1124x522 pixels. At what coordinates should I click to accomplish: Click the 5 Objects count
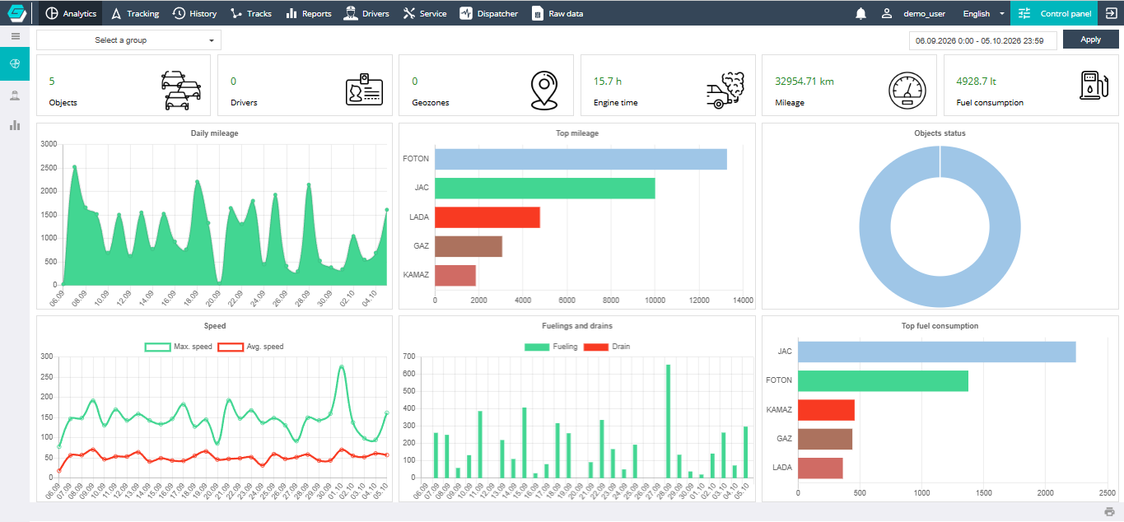pos(52,81)
